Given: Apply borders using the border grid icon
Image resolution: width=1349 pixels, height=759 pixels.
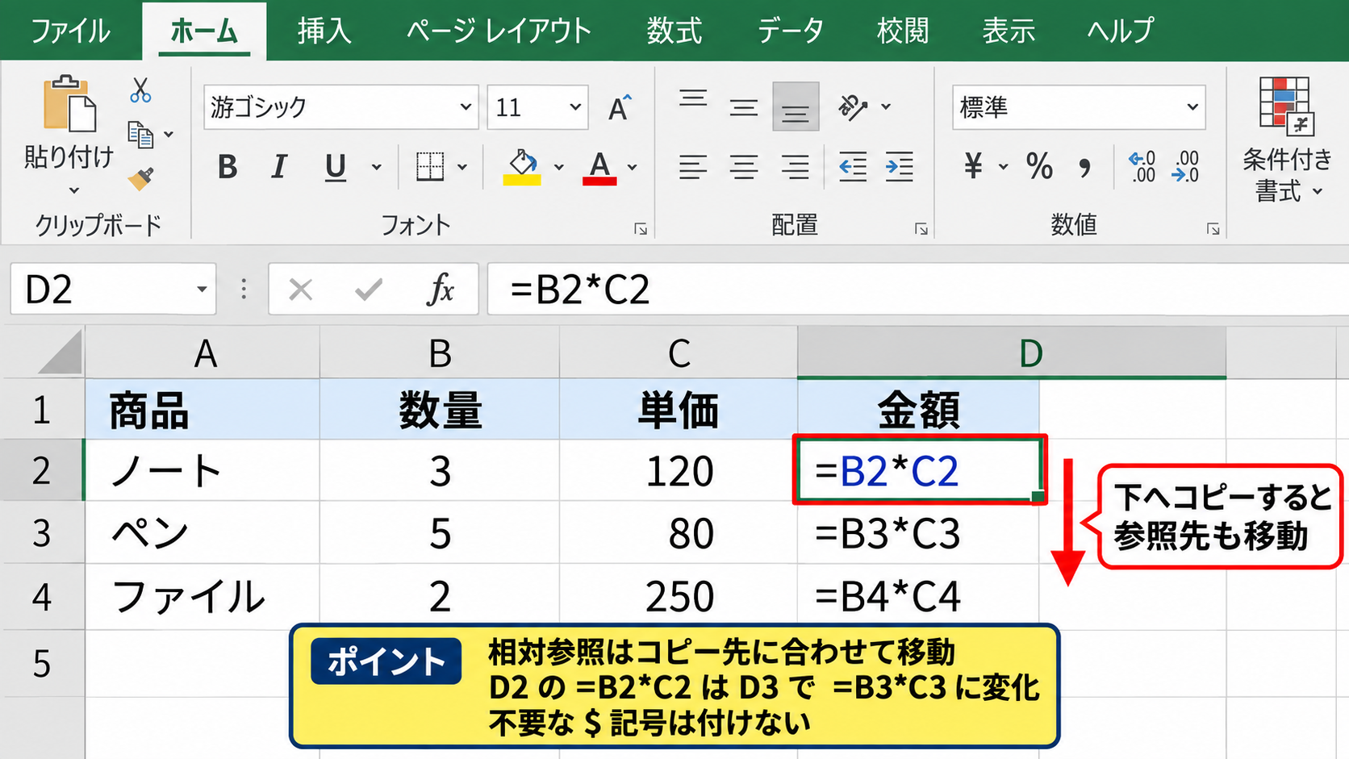Looking at the screenshot, I should 430,167.
